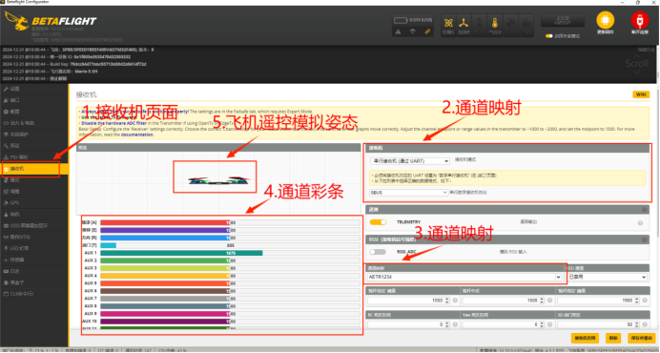Click the logging tab icon
The width and height of the screenshot is (660, 353).
pos(6,271)
